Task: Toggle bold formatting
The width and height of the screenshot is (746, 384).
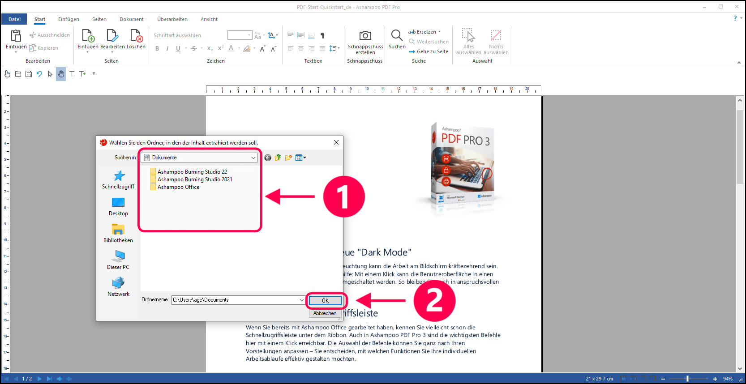Action: (x=157, y=48)
